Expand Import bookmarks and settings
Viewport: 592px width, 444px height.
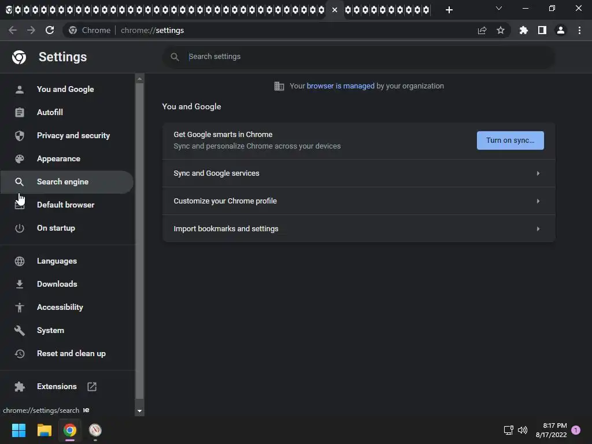pyautogui.click(x=358, y=229)
